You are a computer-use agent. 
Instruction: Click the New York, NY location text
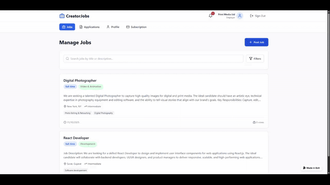pos(74,106)
